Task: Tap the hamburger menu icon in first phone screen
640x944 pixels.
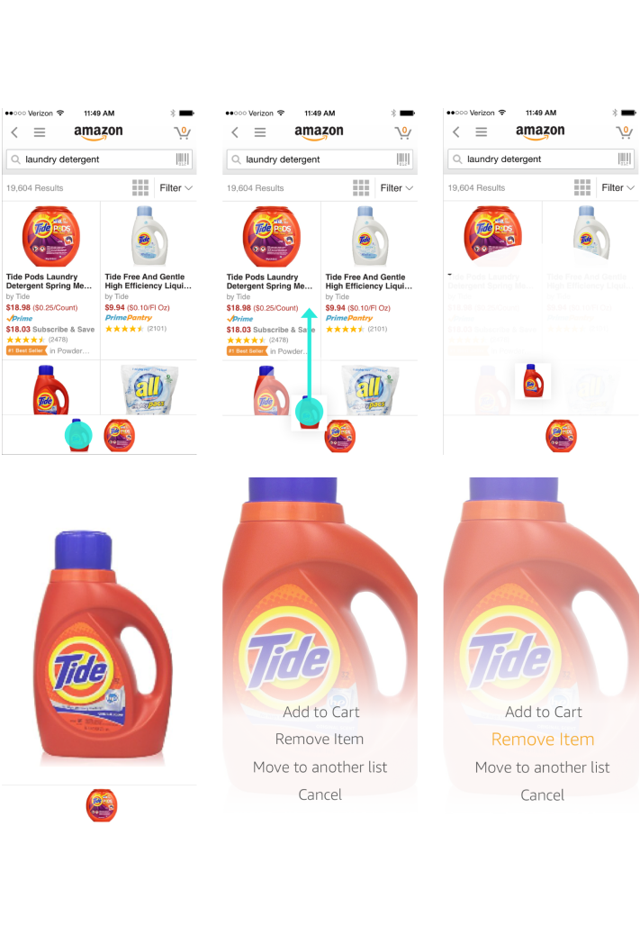Action: click(x=40, y=132)
